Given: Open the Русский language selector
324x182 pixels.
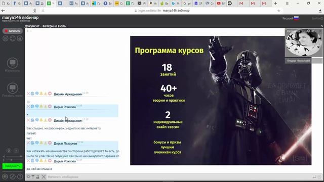Looking at the screenshot, I should click(x=291, y=18).
